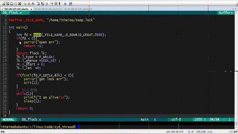Click 'main' in the vim statusline
238x134 pixels.
145,119
